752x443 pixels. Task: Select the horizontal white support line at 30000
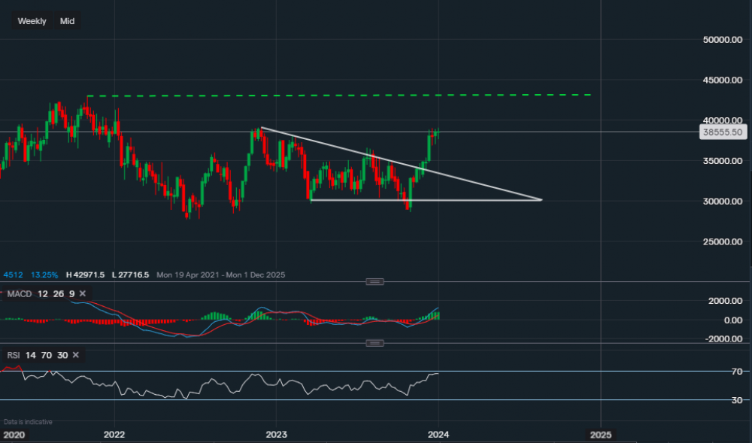(421, 199)
